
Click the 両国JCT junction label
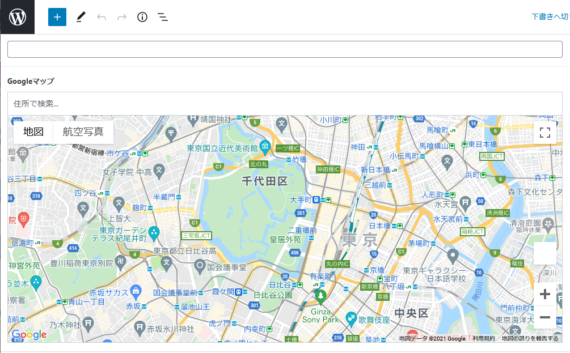492,156
